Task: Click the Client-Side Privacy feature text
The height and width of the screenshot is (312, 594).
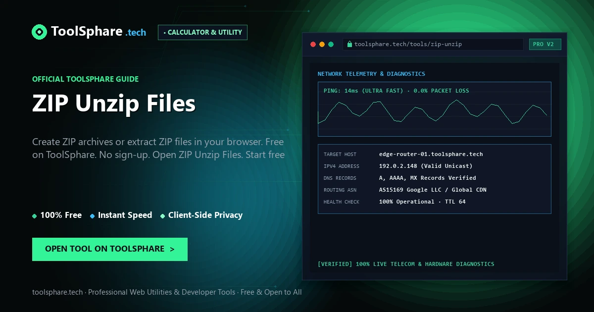Action: coord(205,215)
